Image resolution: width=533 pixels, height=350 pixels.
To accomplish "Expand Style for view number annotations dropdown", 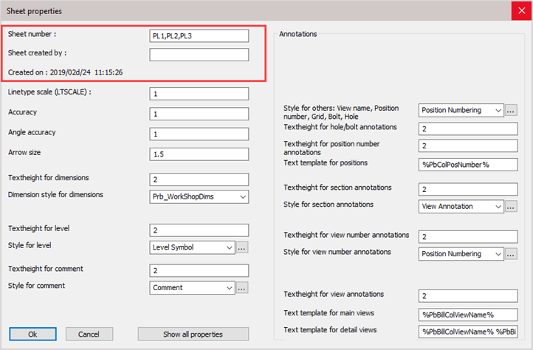I will coord(461,254).
